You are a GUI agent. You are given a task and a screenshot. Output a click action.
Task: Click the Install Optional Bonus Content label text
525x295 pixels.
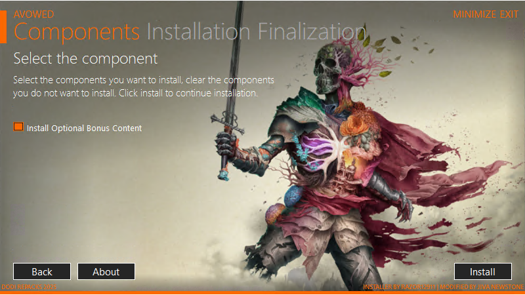pyautogui.click(x=84, y=128)
